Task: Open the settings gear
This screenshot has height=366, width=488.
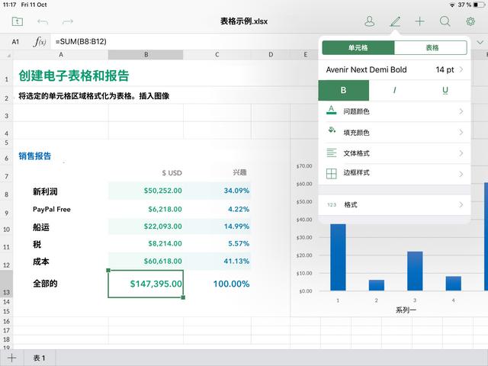Action: coord(470,21)
